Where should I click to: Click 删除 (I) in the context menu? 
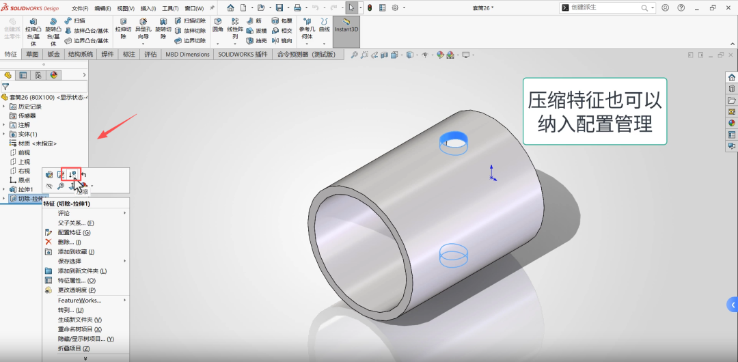click(69, 242)
